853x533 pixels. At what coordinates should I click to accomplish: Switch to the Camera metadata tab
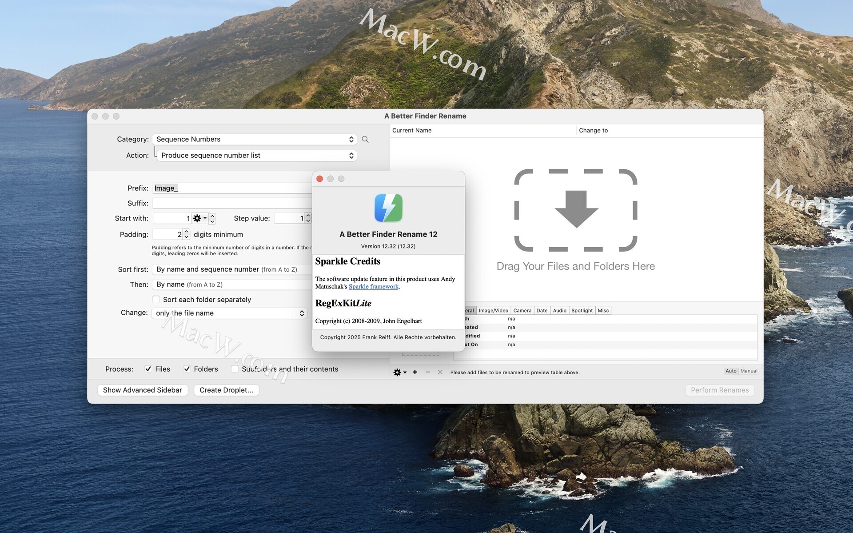(x=522, y=310)
